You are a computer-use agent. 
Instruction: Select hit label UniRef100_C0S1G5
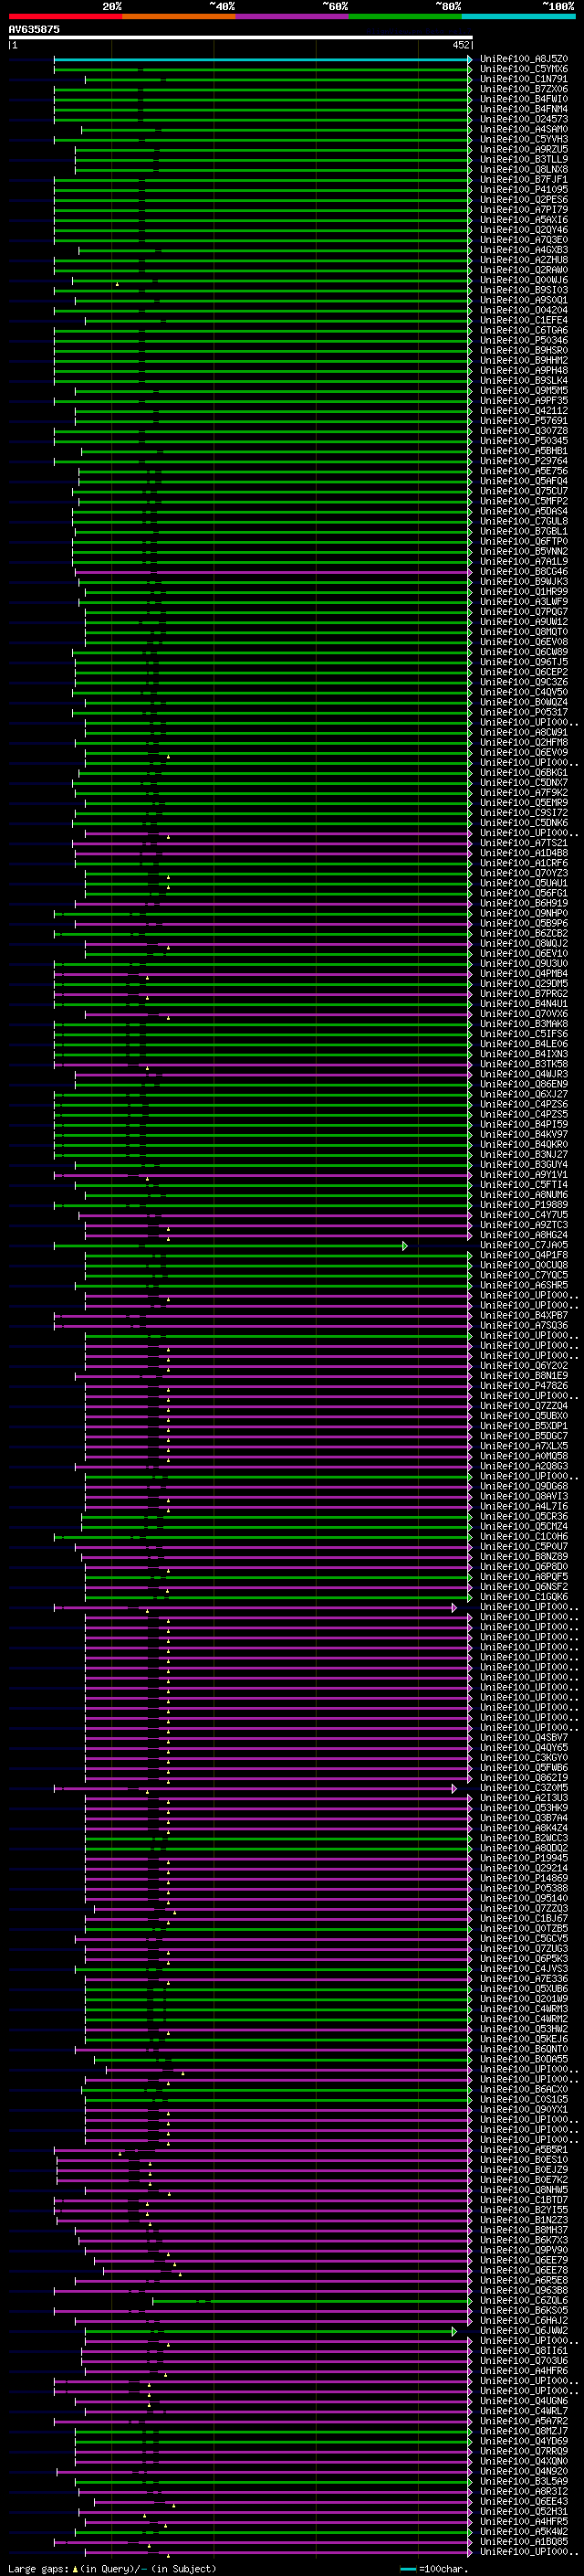pyautogui.click(x=524, y=2099)
